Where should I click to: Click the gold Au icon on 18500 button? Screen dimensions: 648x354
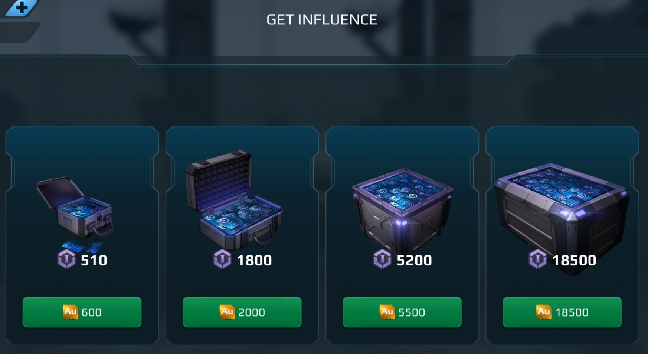coord(543,312)
